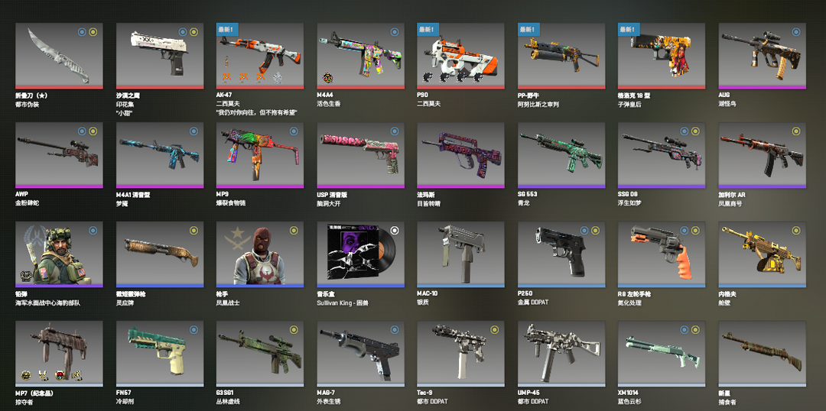
Task: Select the 内格夫 鲍勃 machine gun tile
Action: pyautogui.click(x=763, y=254)
